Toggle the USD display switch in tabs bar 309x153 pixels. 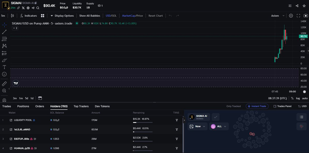302,106
